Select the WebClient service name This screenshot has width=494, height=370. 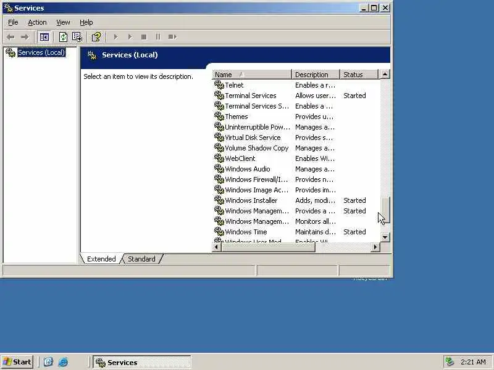240,158
